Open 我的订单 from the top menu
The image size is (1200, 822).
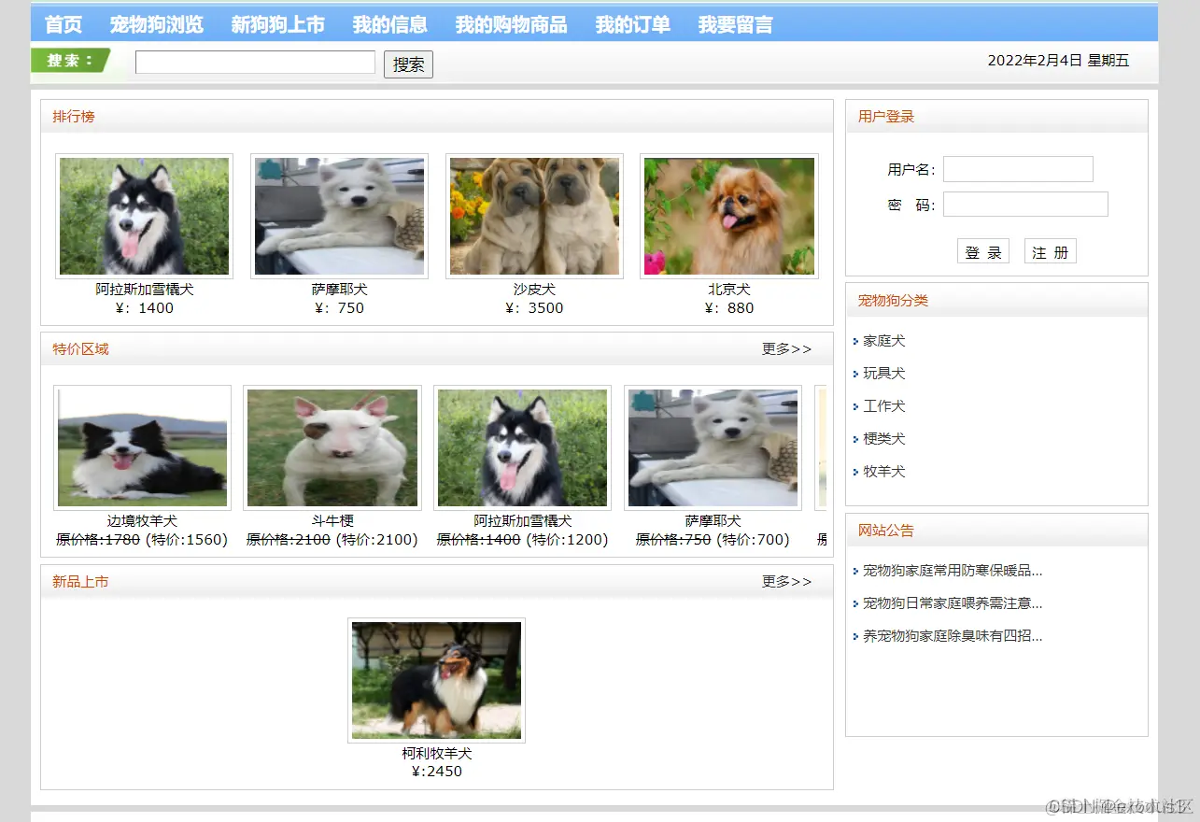coord(633,24)
